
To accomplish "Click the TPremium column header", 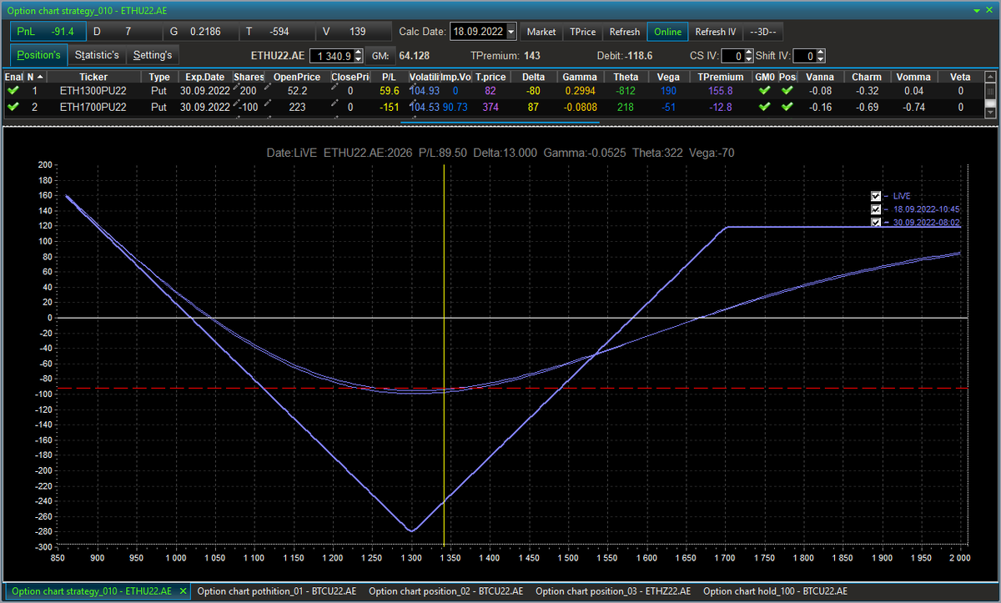I will [x=721, y=77].
